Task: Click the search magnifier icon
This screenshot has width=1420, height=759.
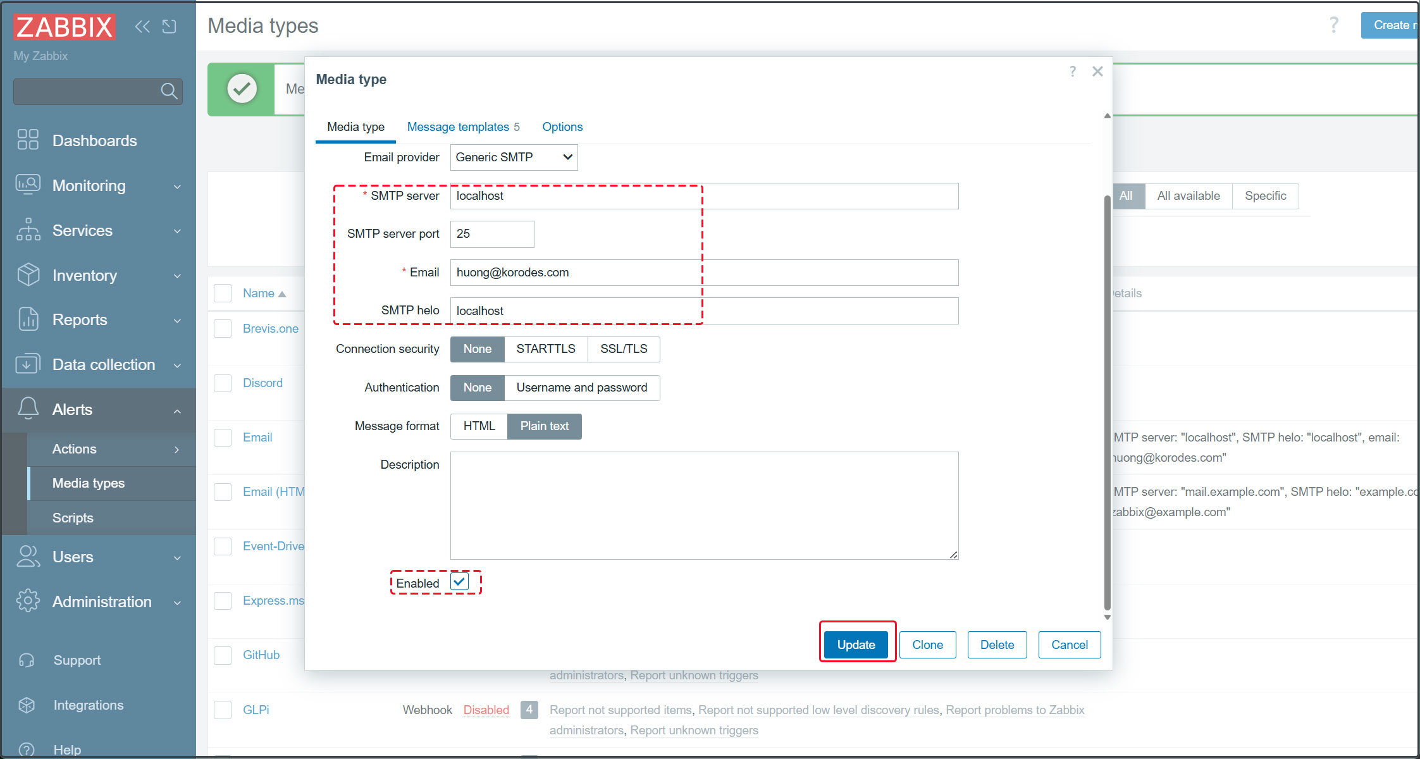Action: coord(168,91)
